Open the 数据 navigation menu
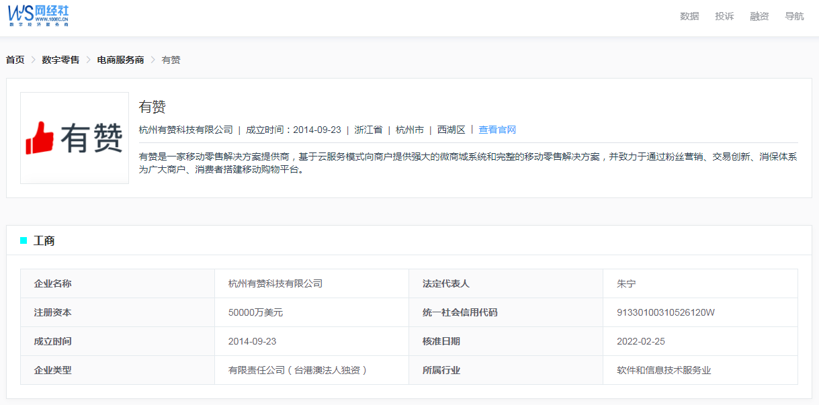819x405 pixels. (x=689, y=16)
